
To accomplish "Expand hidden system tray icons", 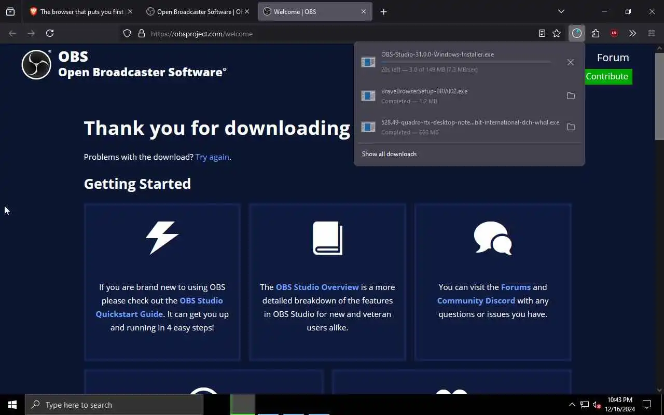I will click(572, 405).
